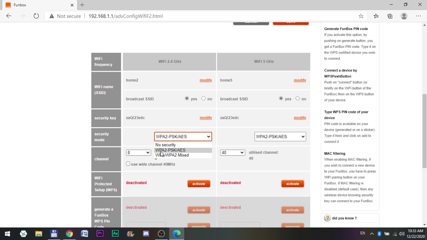The height and width of the screenshot is (240, 427).
Task: Open Discord from taskbar
Action: [x=146, y=234]
